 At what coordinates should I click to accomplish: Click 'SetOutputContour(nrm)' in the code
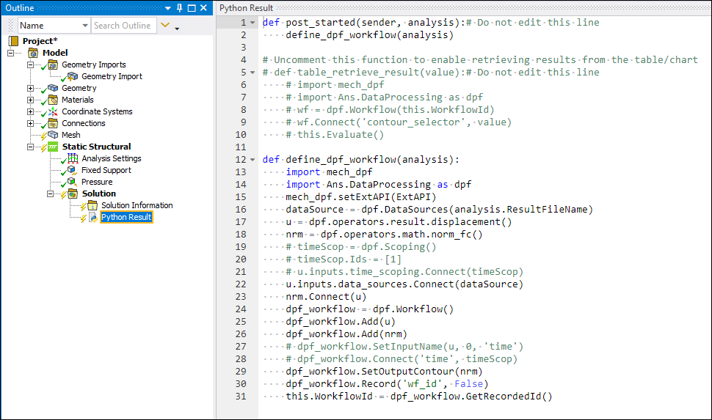[422, 371]
